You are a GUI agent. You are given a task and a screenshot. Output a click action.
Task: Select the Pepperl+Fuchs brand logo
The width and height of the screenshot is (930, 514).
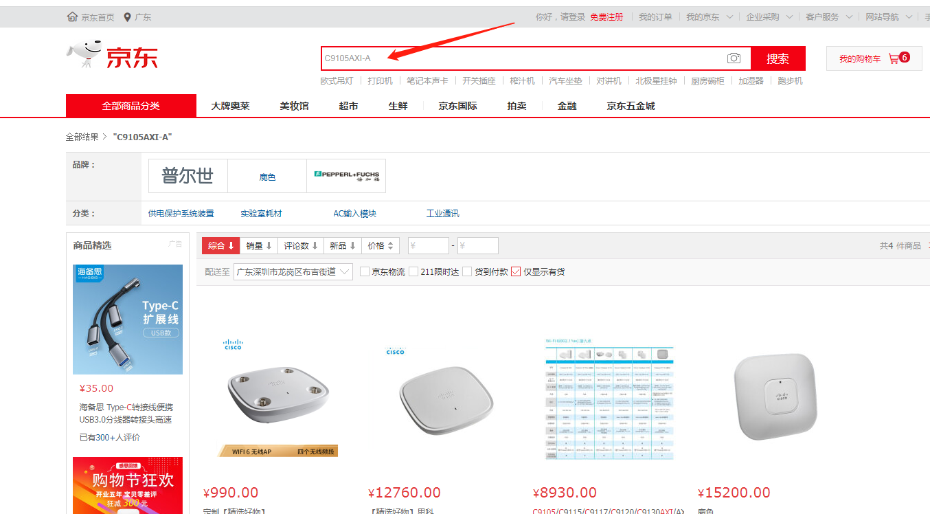[x=346, y=176]
